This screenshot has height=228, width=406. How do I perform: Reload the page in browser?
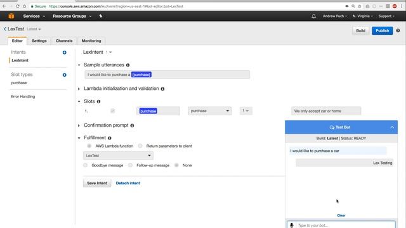click(x=17, y=6)
